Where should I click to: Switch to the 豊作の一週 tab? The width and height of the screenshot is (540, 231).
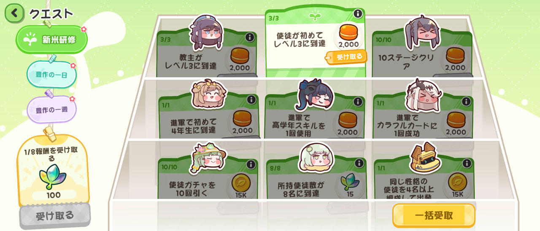[52, 109]
